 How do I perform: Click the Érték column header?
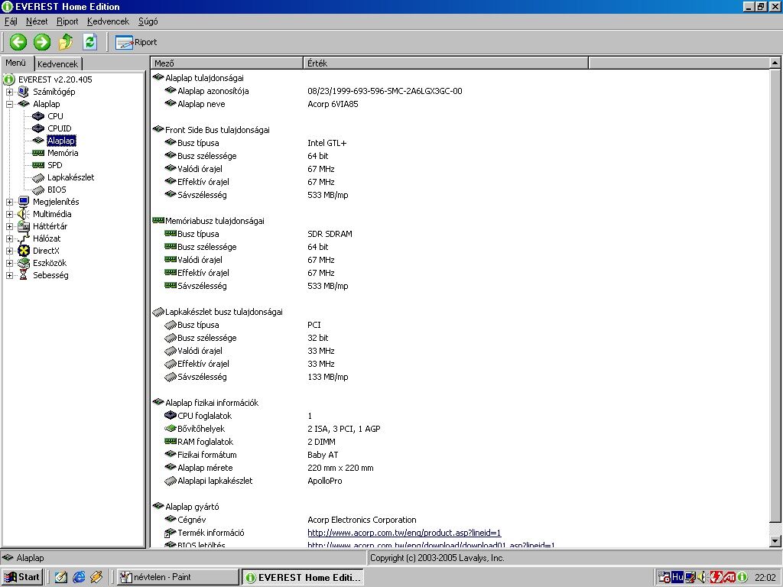[446, 63]
